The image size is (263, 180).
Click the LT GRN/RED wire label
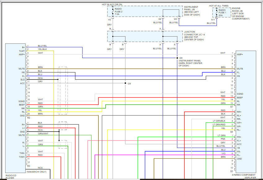tap(219, 125)
